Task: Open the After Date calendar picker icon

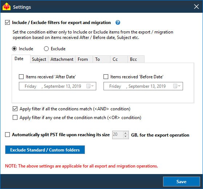Action: 90,86
